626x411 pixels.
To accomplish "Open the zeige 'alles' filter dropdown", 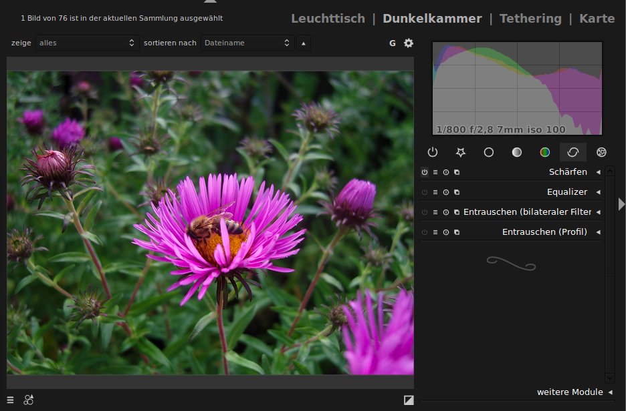I will (87, 43).
